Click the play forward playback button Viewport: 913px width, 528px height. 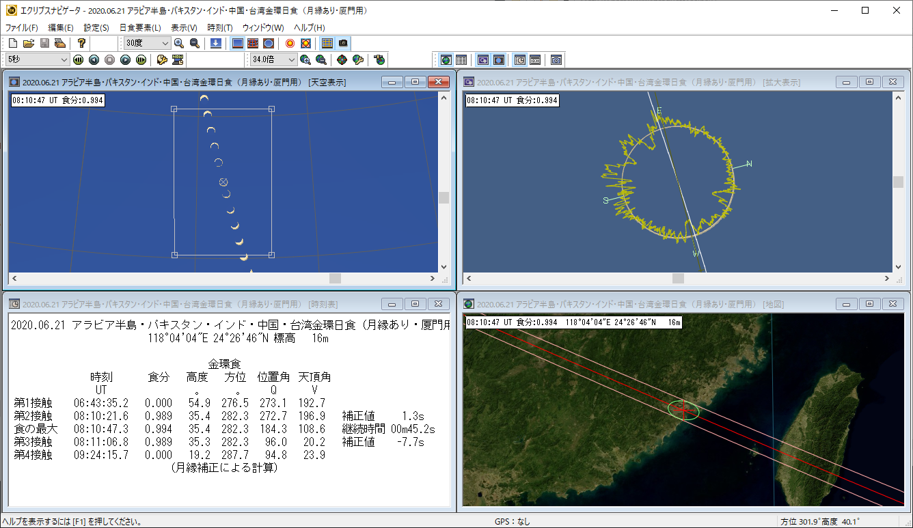click(x=125, y=60)
